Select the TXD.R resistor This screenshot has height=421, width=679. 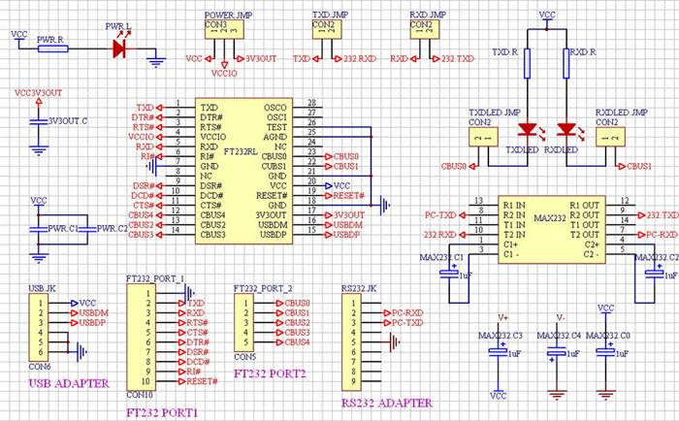tap(527, 63)
